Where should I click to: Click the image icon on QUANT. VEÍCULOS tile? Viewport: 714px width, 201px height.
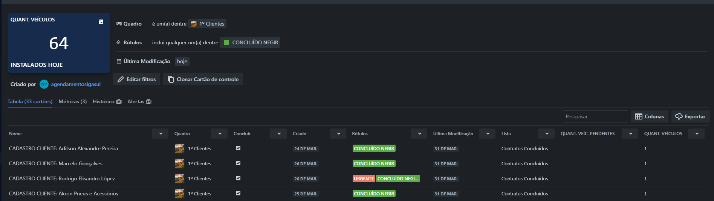pos(101,22)
